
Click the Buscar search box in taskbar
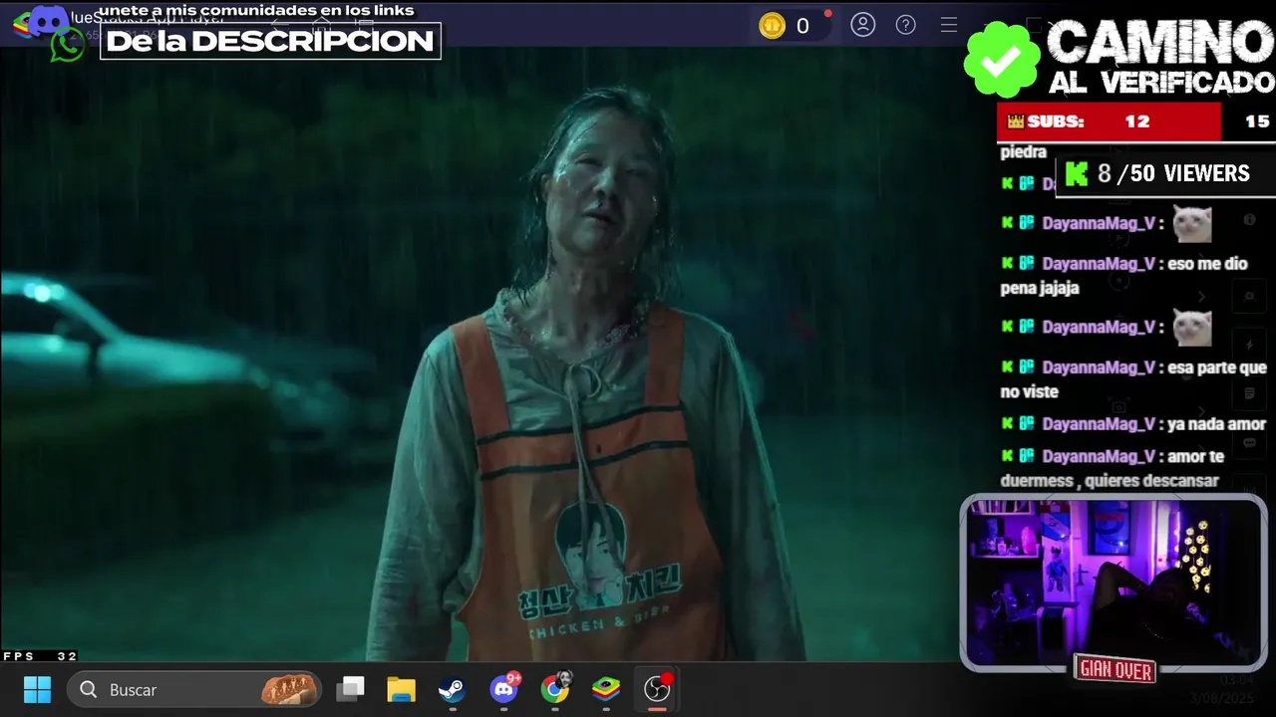click(x=194, y=689)
